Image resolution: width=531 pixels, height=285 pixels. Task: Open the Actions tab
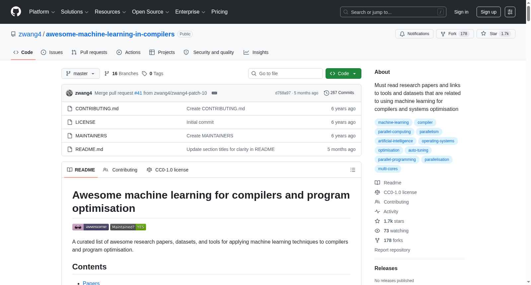(128, 52)
